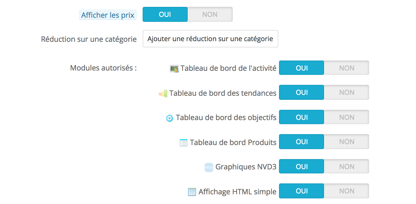This screenshot has width=416, height=204.
Task: Select OUI for Graphiques NVD3
Action: coord(302,167)
